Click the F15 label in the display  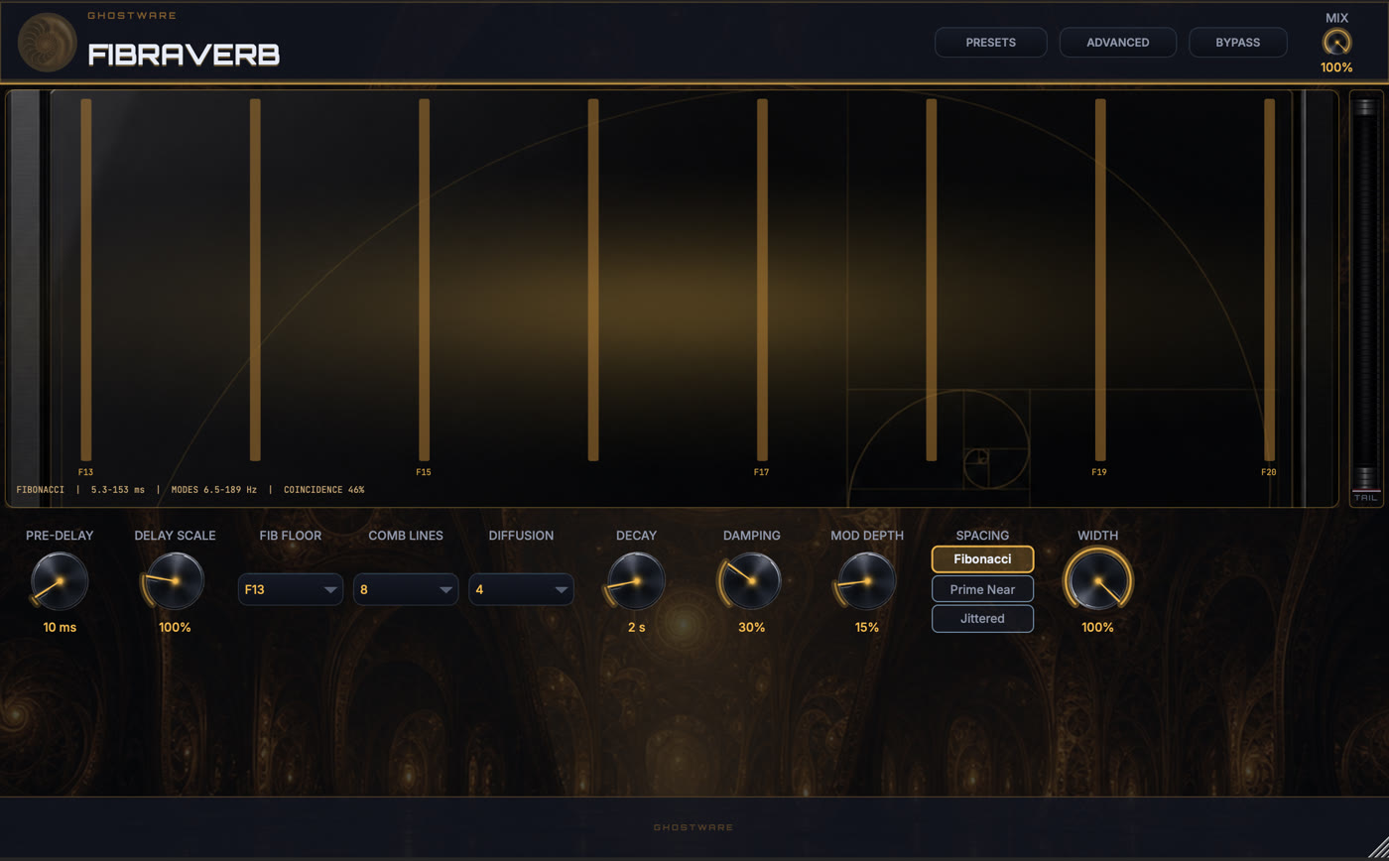424,472
